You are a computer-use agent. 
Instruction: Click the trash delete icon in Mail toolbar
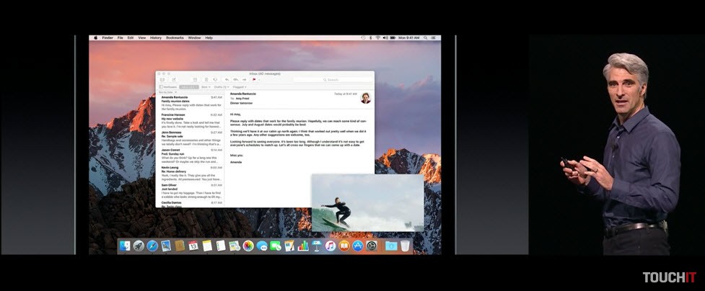point(206,80)
